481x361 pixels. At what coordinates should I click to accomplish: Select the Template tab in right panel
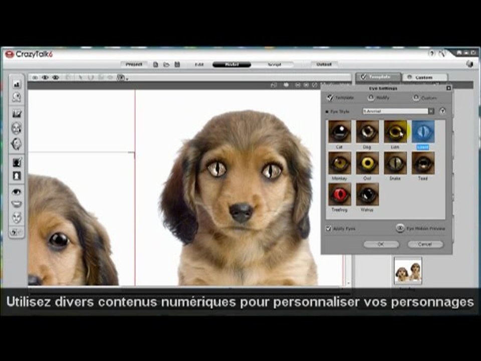(378, 77)
